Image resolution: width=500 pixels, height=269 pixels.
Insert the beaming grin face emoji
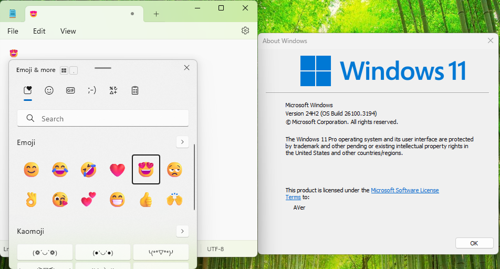coord(117,200)
